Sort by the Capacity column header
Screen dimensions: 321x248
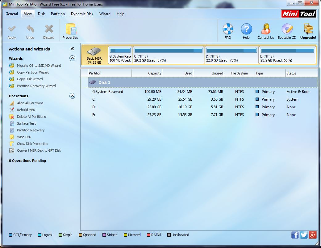tap(147, 73)
